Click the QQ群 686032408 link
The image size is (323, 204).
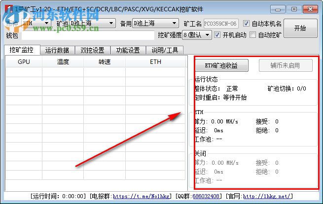click(206, 196)
